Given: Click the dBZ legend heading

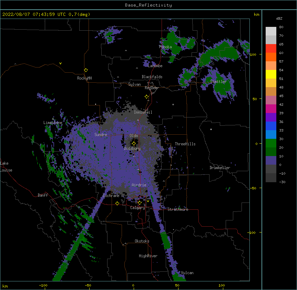Looking at the screenshot, I should point(279,18).
